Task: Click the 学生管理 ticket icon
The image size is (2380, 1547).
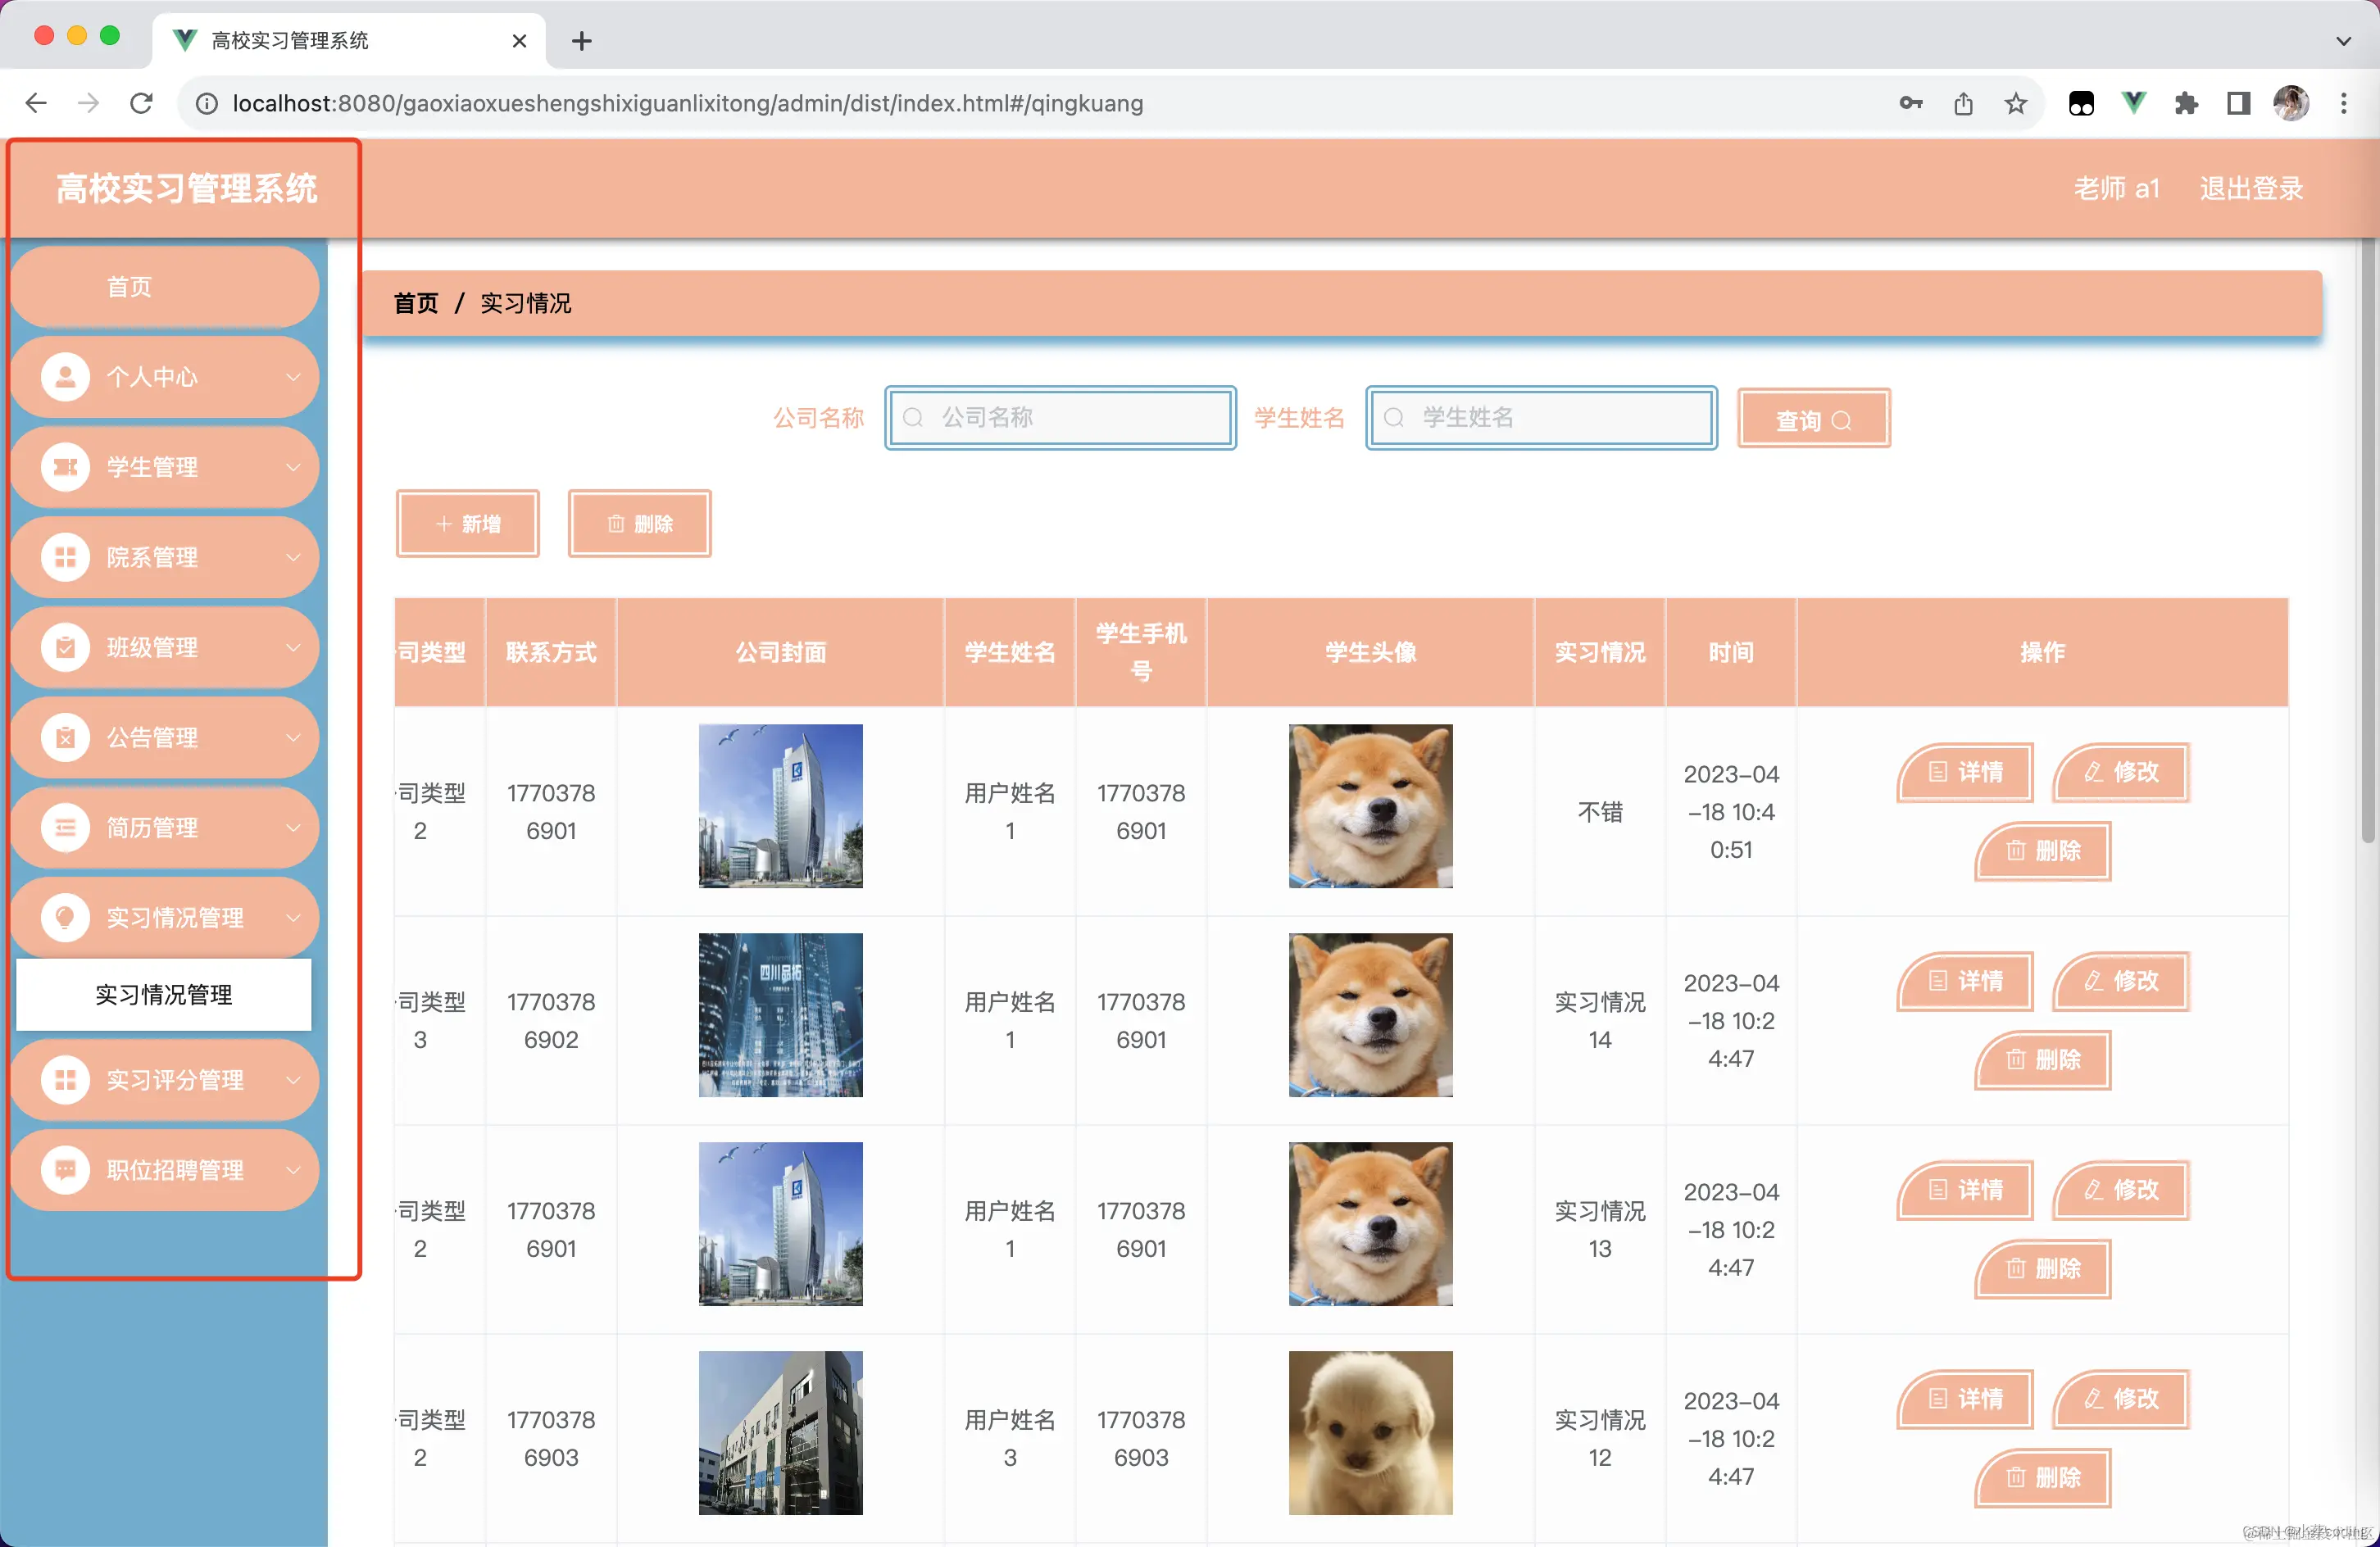Action: (x=65, y=467)
